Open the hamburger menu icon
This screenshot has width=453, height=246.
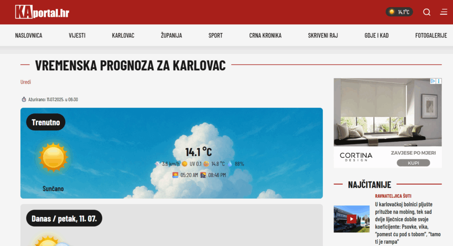444,12
